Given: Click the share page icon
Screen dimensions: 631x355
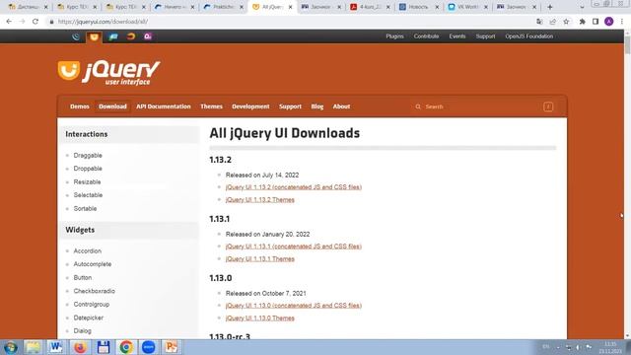Looking at the screenshot, I should coord(553,22).
